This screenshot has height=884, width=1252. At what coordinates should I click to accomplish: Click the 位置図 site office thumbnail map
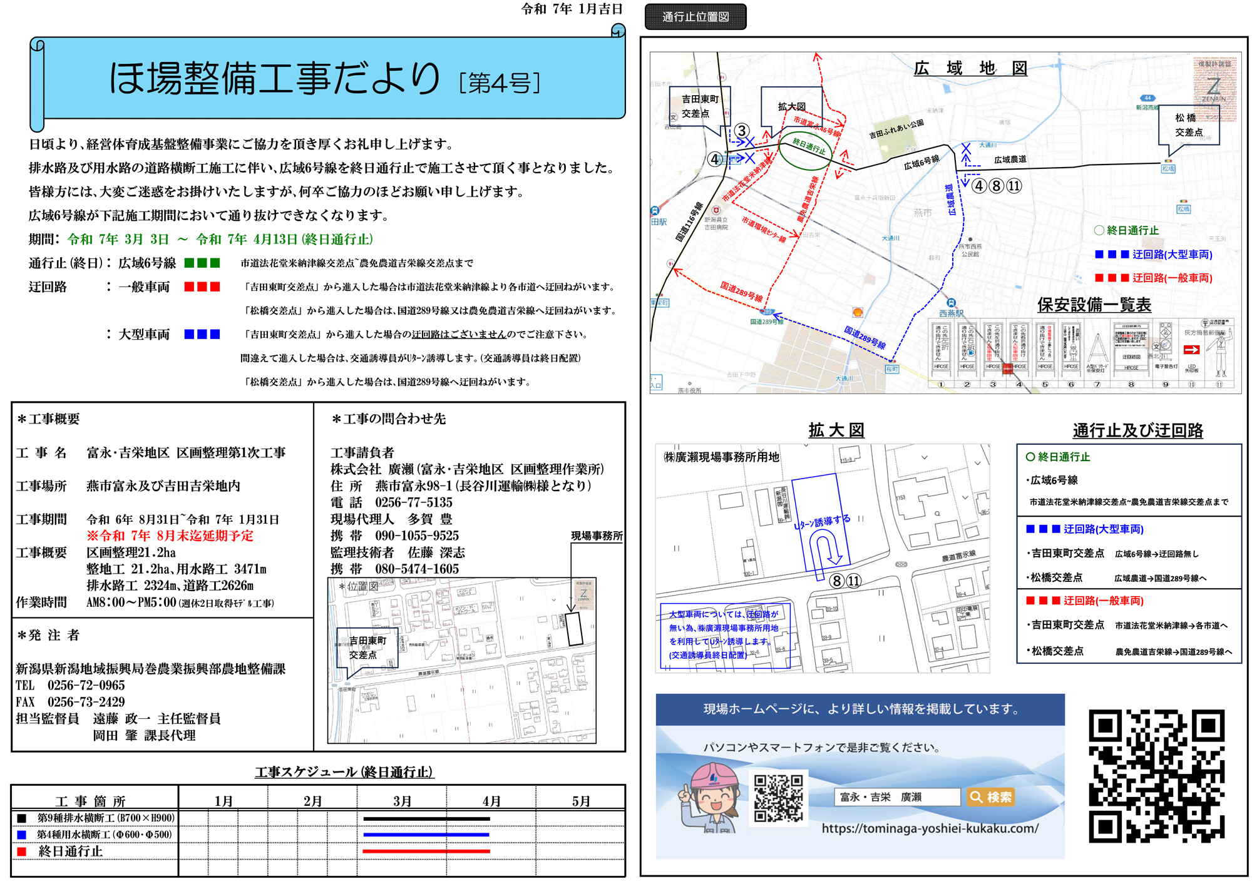point(461,660)
